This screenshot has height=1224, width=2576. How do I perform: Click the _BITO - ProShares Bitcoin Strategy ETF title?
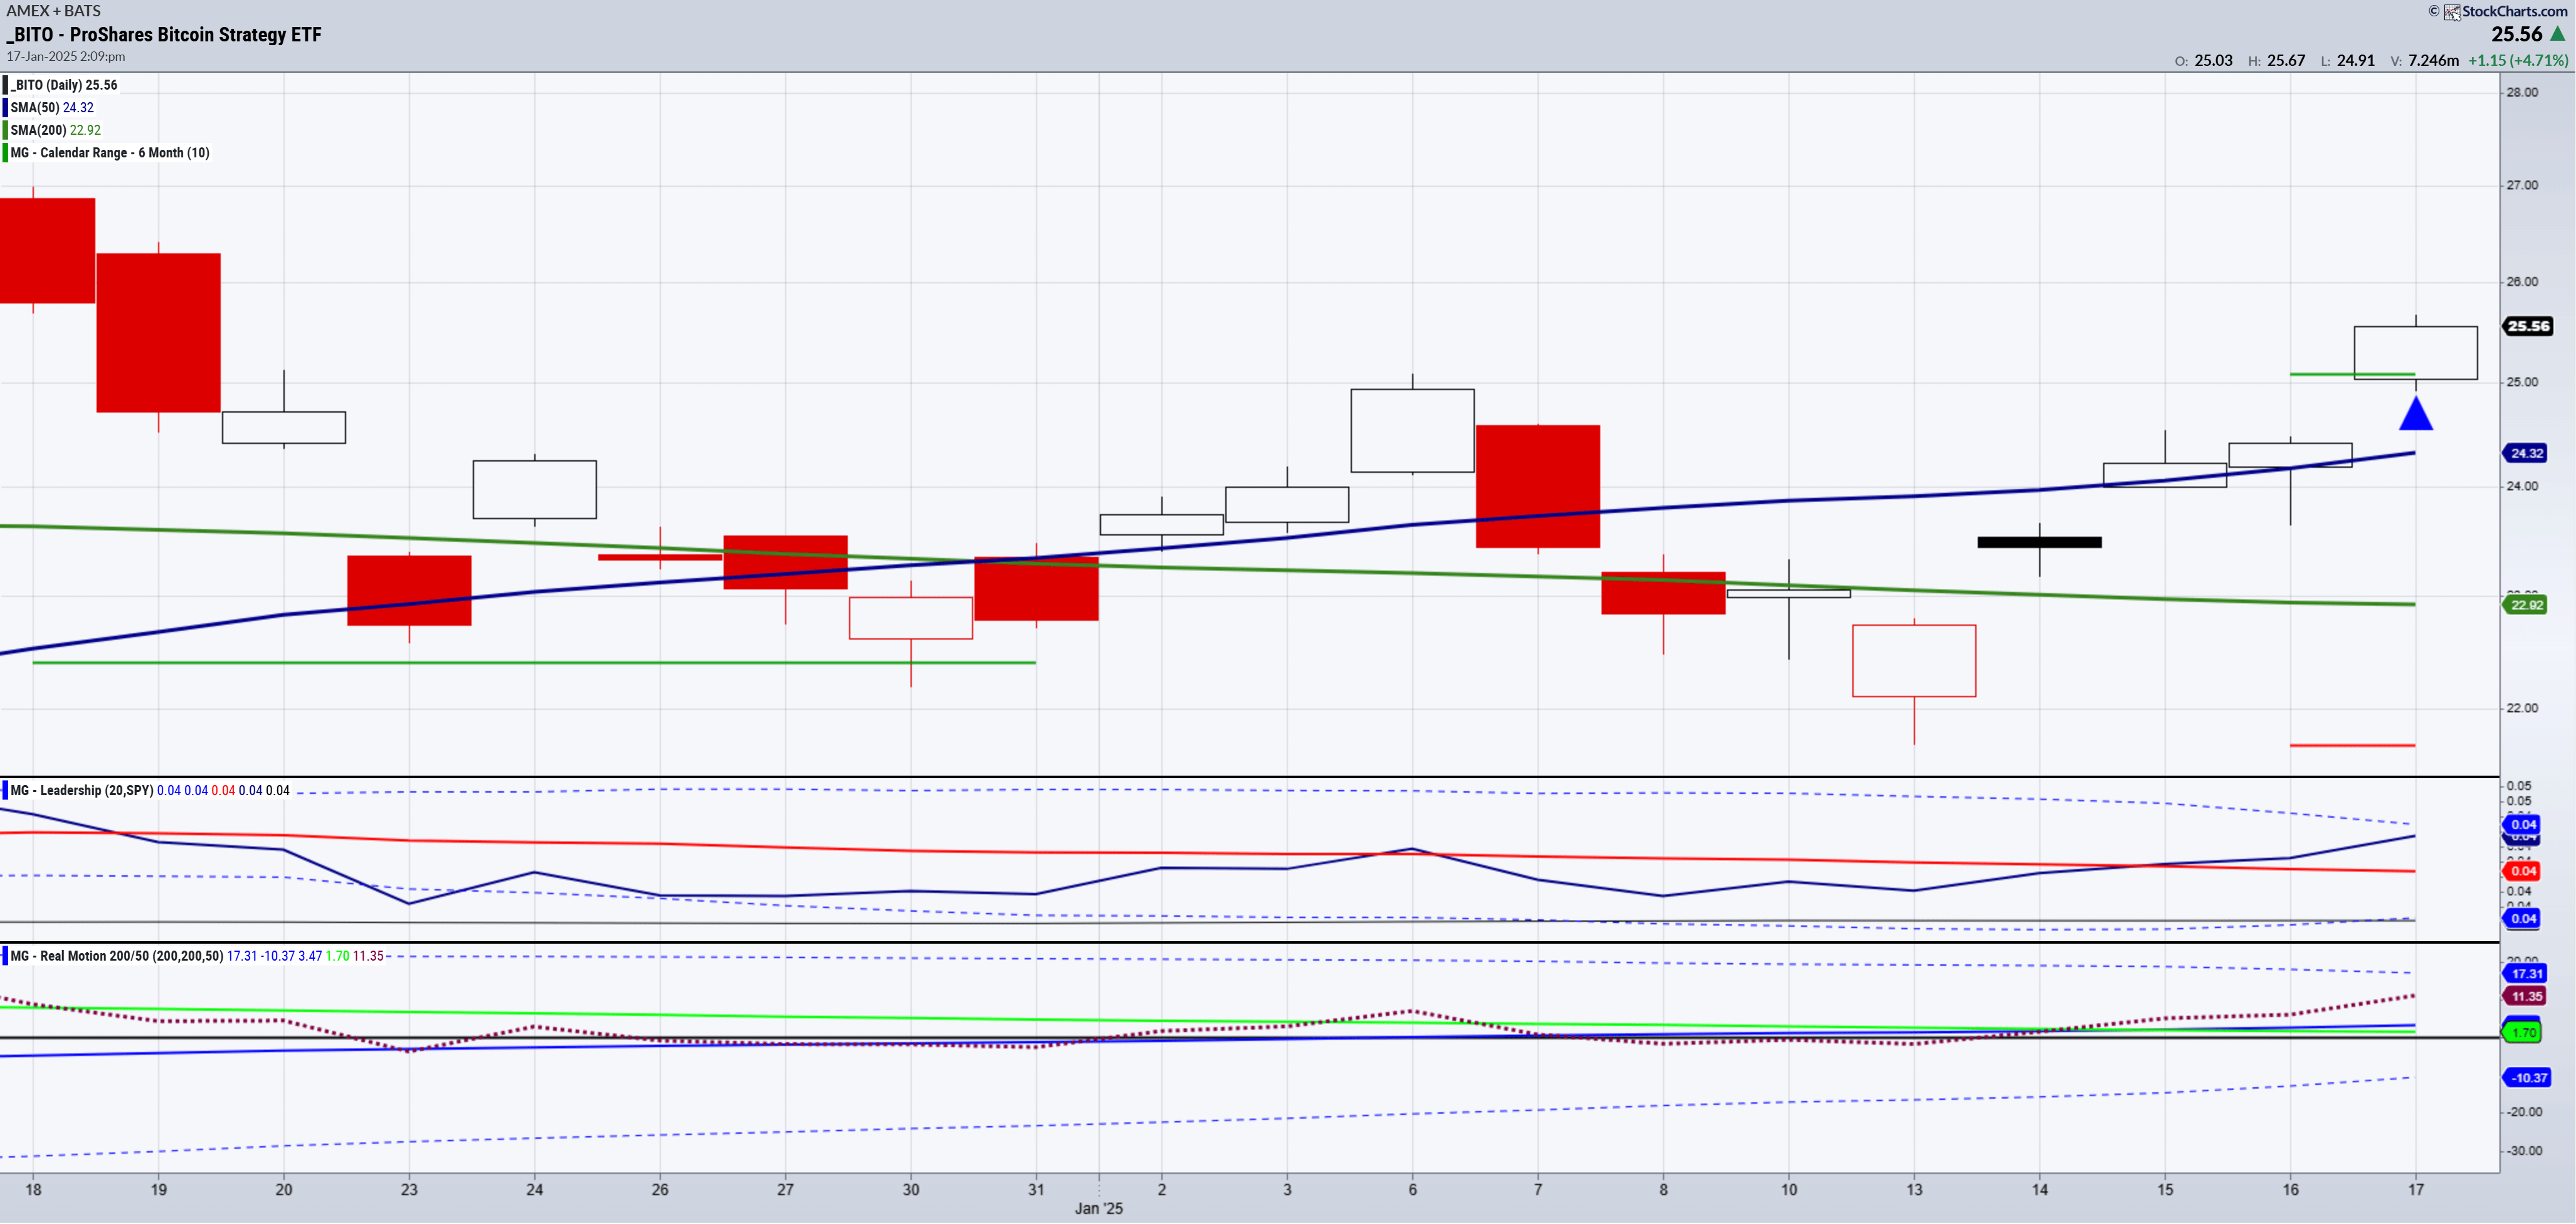click(164, 35)
